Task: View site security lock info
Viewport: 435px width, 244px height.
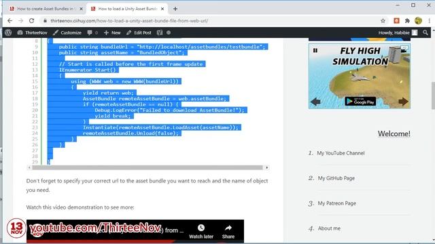Action: click(45, 21)
